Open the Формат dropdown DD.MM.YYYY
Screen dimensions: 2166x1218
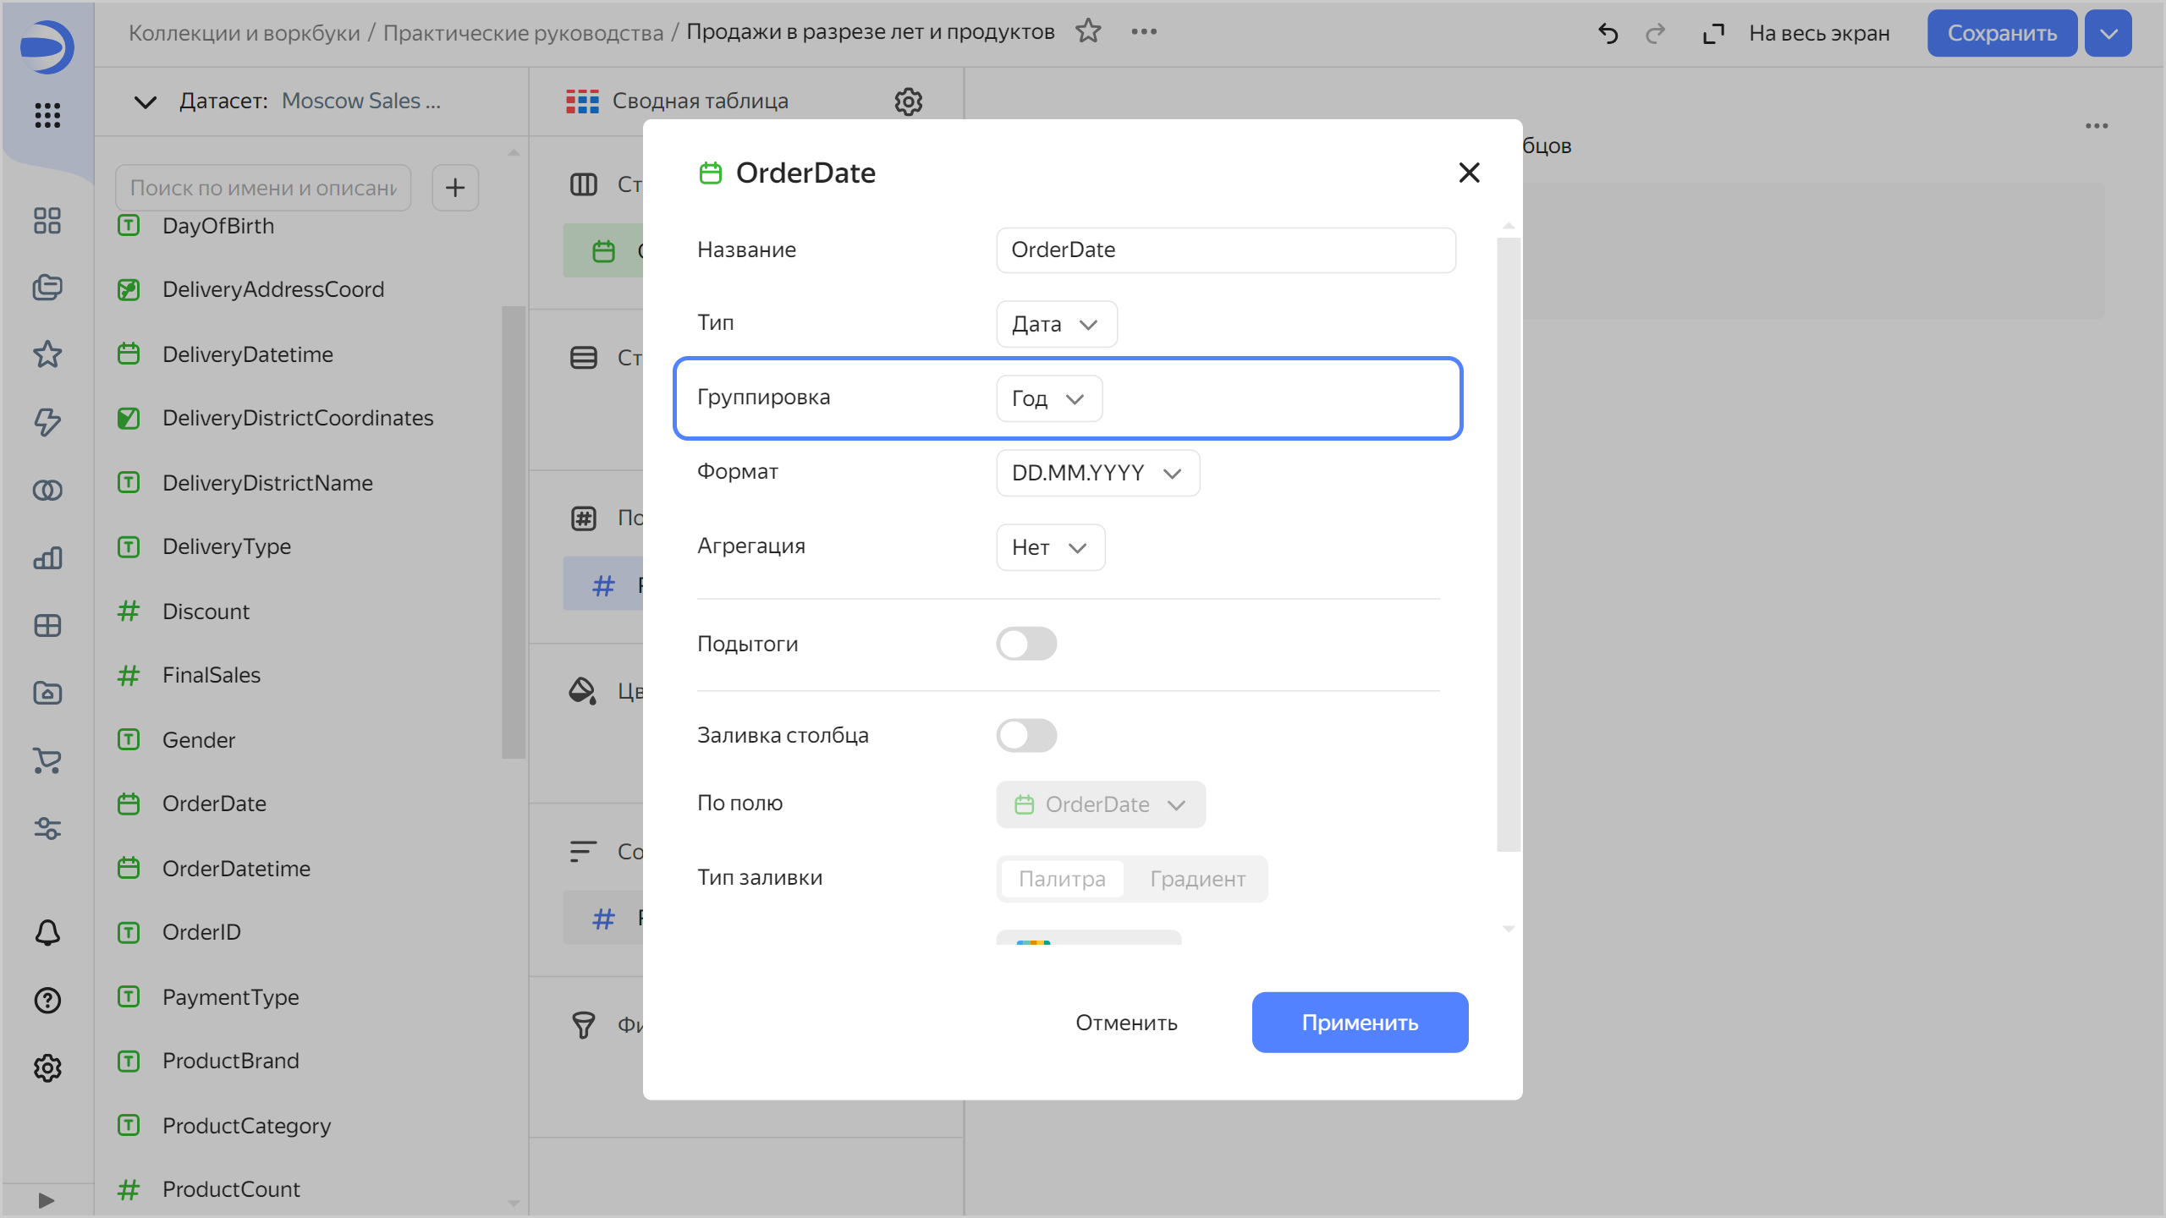[x=1097, y=473]
